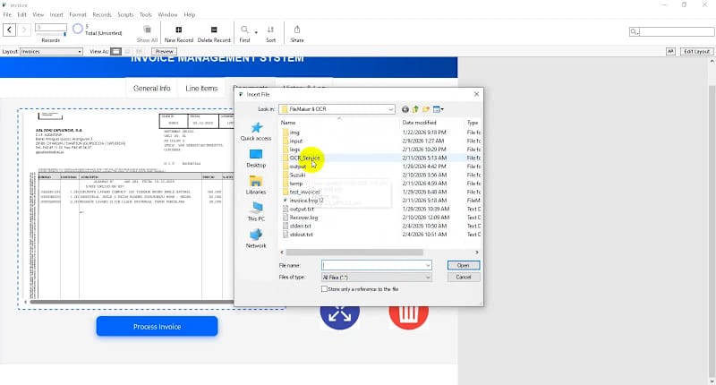Select Network in places bar

pos(256,239)
